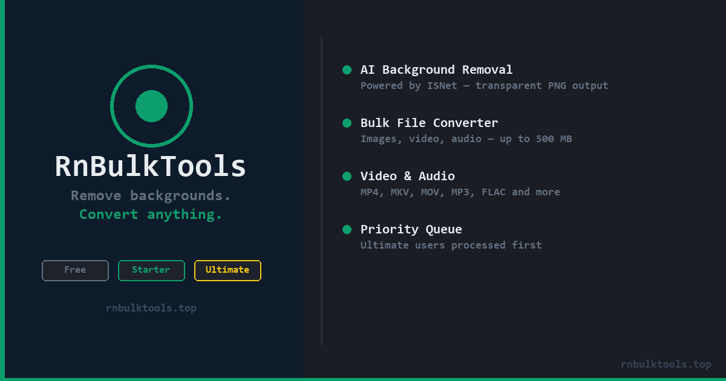
Task: Click the filled green circle inside the logo
Action: click(x=151, y=106)
